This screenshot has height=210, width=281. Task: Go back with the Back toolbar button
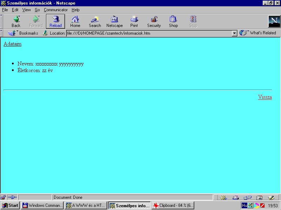[16, 21]
